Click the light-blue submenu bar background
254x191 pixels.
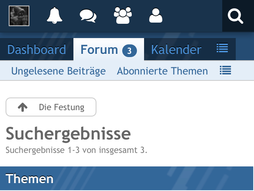point(243,71)
